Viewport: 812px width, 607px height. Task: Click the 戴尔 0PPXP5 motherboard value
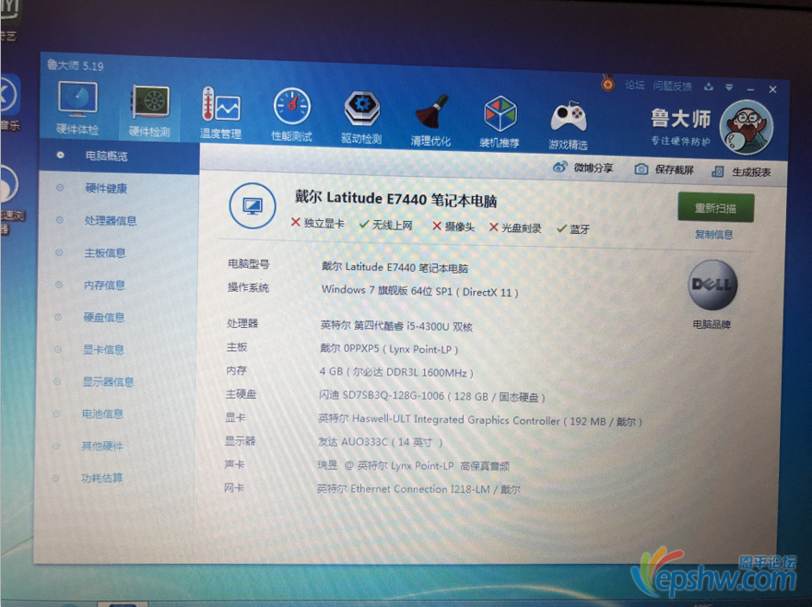coord(388,349)
